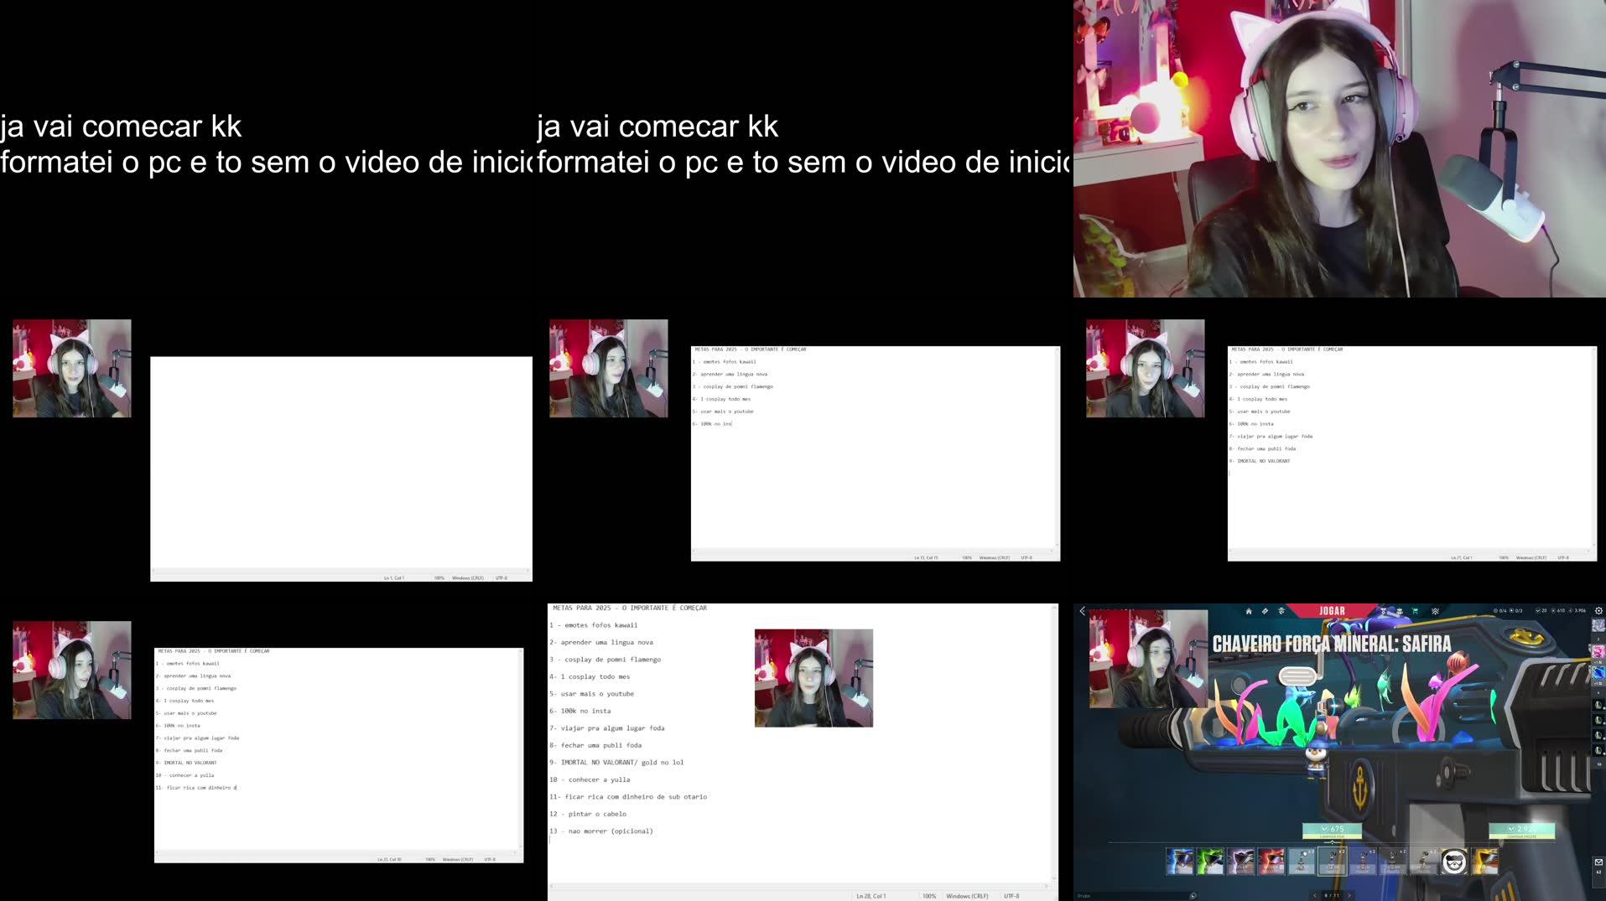Select the red lightning card thumbnail
The height and width of the screenshot is (901, 1606).
click(x=1271, y=861)
